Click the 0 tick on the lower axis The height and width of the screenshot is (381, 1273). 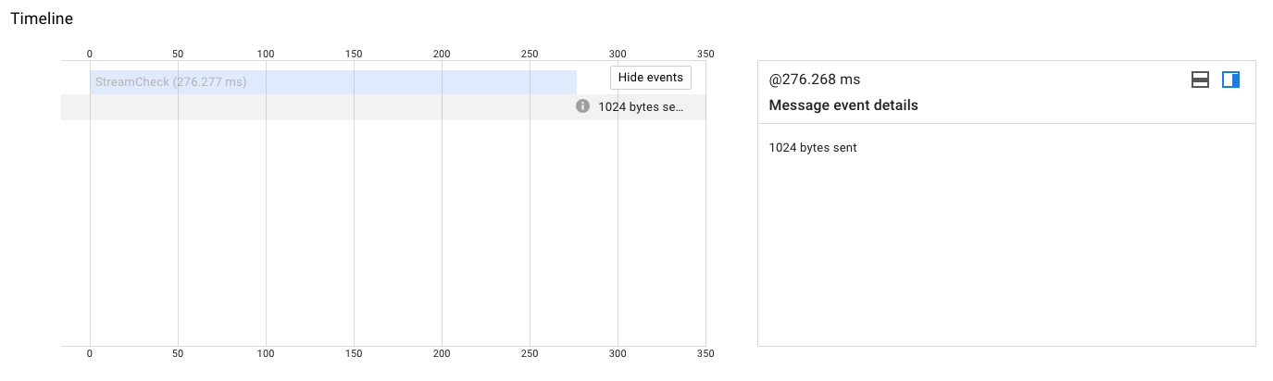click(x=90, y=354)
